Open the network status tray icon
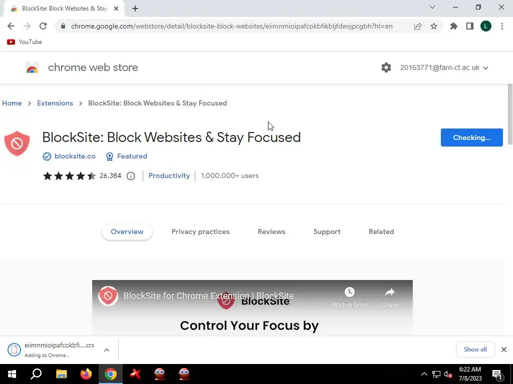The width and height of the screenshot is (513, 384). 436,374
